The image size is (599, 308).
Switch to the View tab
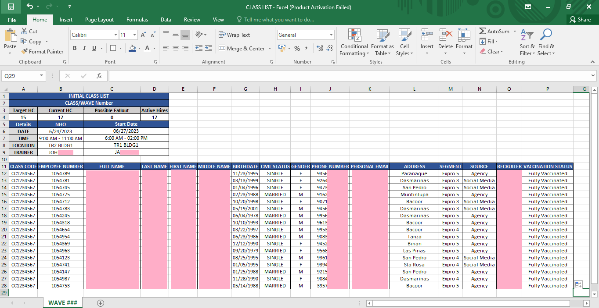(x=218, y=20)
